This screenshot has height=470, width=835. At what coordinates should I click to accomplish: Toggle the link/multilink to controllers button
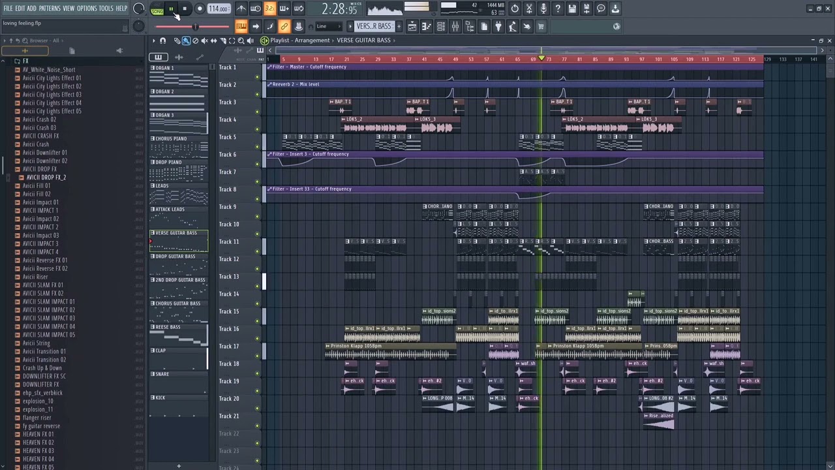coord(284,26)
